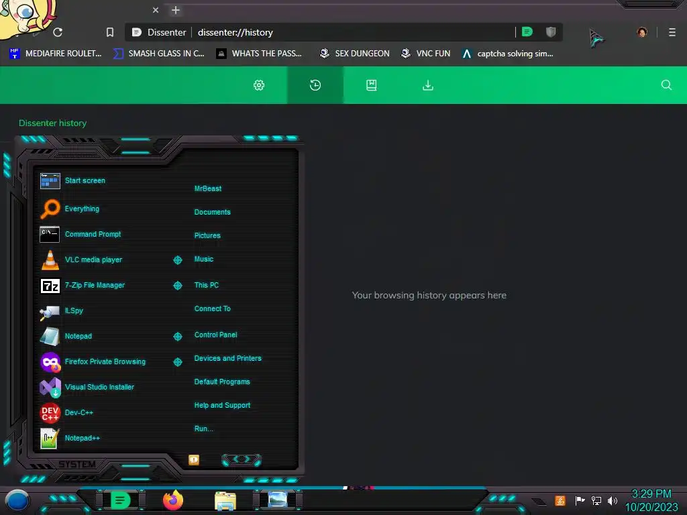Viewport: 687px width, 515px height.
Task: Click the Java update tray icon
Action: pyautogui.click(x=560, y=500)
